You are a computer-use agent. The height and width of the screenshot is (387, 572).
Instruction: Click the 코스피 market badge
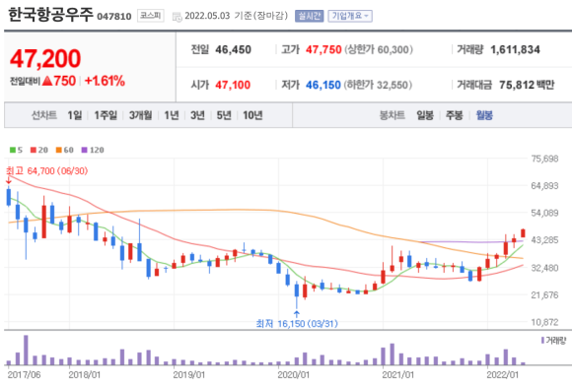tap(150, 16)
